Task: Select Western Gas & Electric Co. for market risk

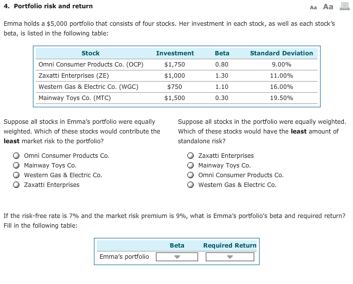Action: 16,175
